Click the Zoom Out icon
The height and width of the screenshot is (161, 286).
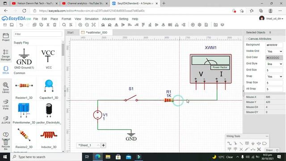pyautogui.click(x=87, y=25)
